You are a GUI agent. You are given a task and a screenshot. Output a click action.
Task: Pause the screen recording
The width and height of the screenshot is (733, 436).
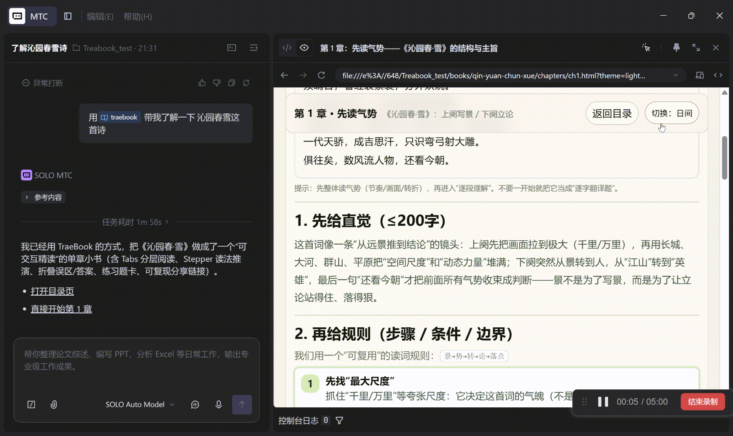pos(603,402)
